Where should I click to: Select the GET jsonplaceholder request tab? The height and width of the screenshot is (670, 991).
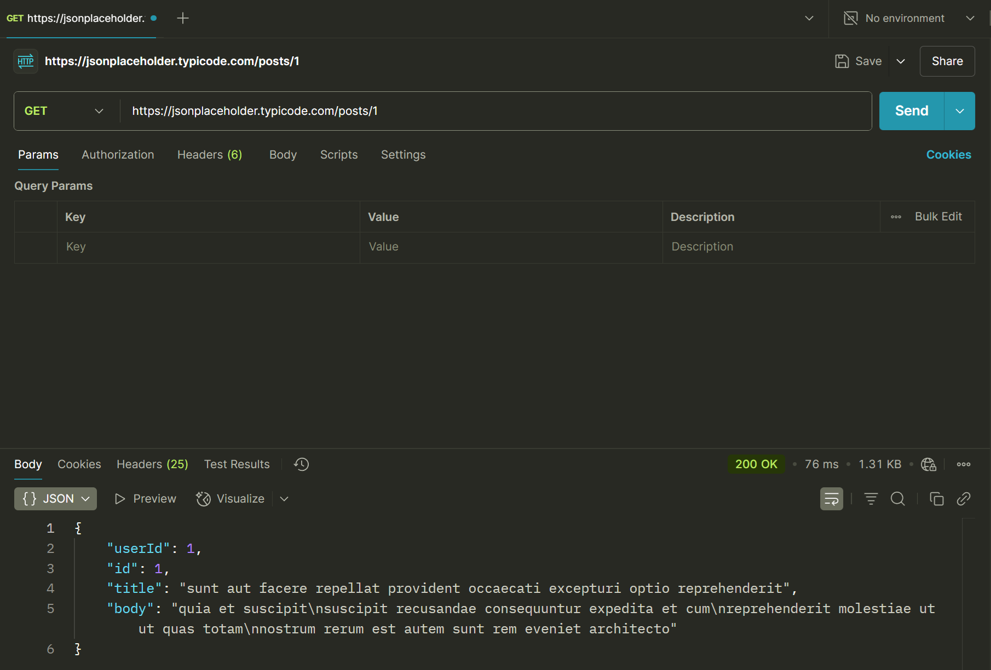pos(81,18)
